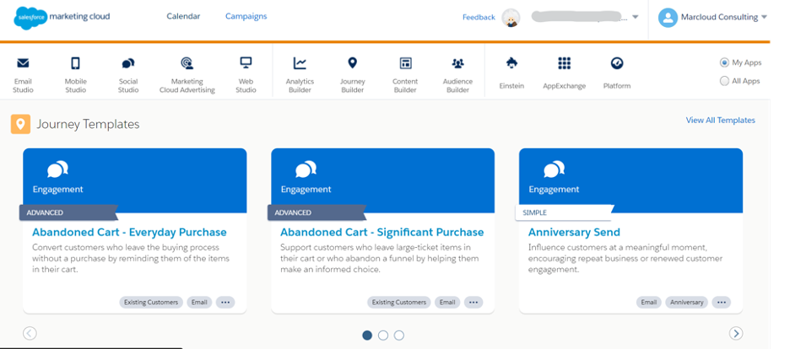The width and height of the screenshot is (790, 349).
Task: Click View All Templates link
Action: coord(721,121)
